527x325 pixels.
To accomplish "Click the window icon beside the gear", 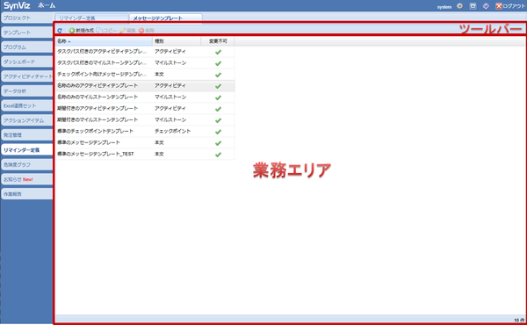I will (x=473, y=6).
